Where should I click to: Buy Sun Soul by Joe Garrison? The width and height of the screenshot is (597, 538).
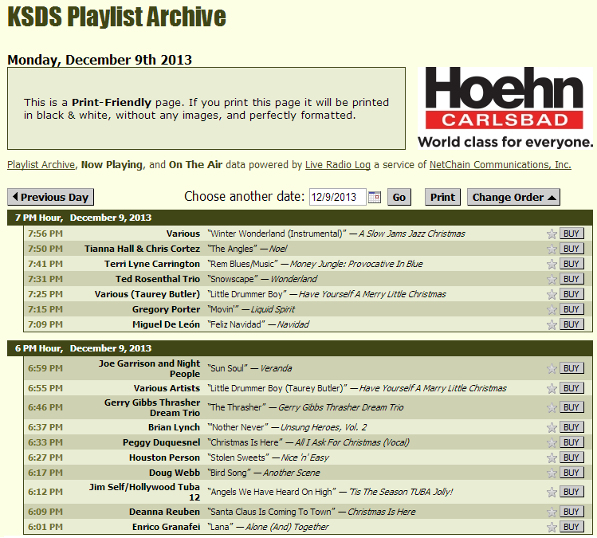point(571,368)
